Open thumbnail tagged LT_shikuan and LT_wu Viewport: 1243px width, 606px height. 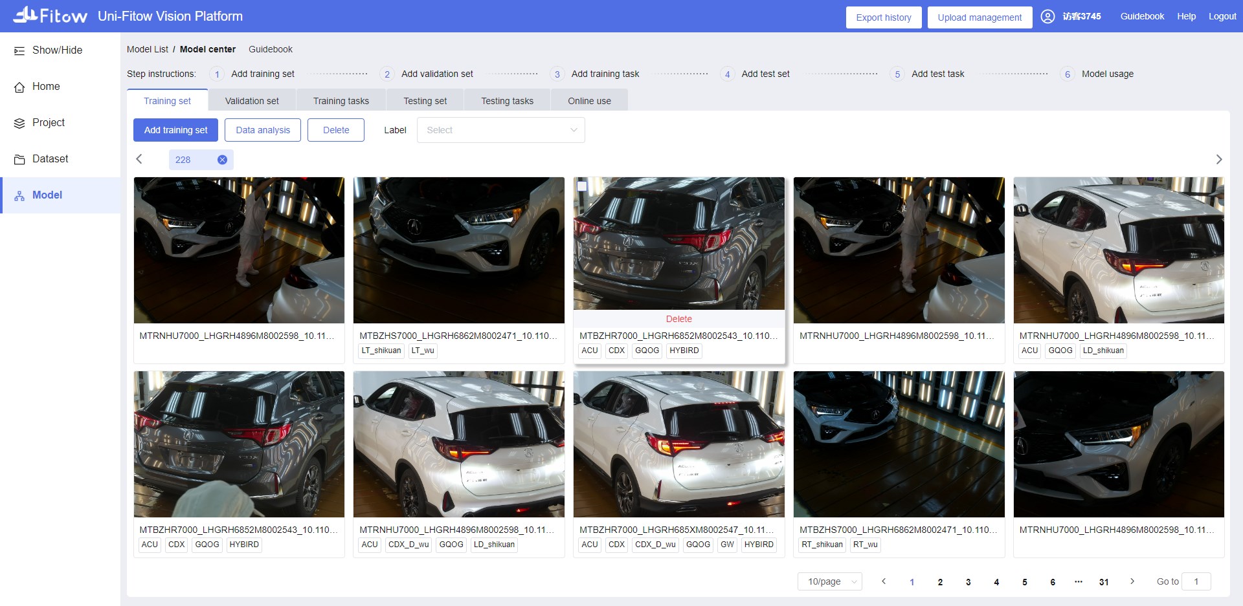(x=459, y=250)
